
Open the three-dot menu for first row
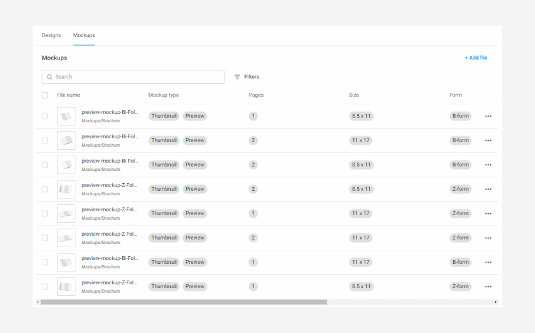[x=488, y=117]
